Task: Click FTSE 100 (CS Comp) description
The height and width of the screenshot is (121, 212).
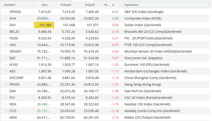Action: click(x=148, y=45)
